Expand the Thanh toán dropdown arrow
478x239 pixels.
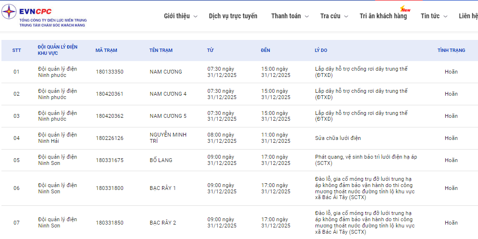[x=307, y=16]
